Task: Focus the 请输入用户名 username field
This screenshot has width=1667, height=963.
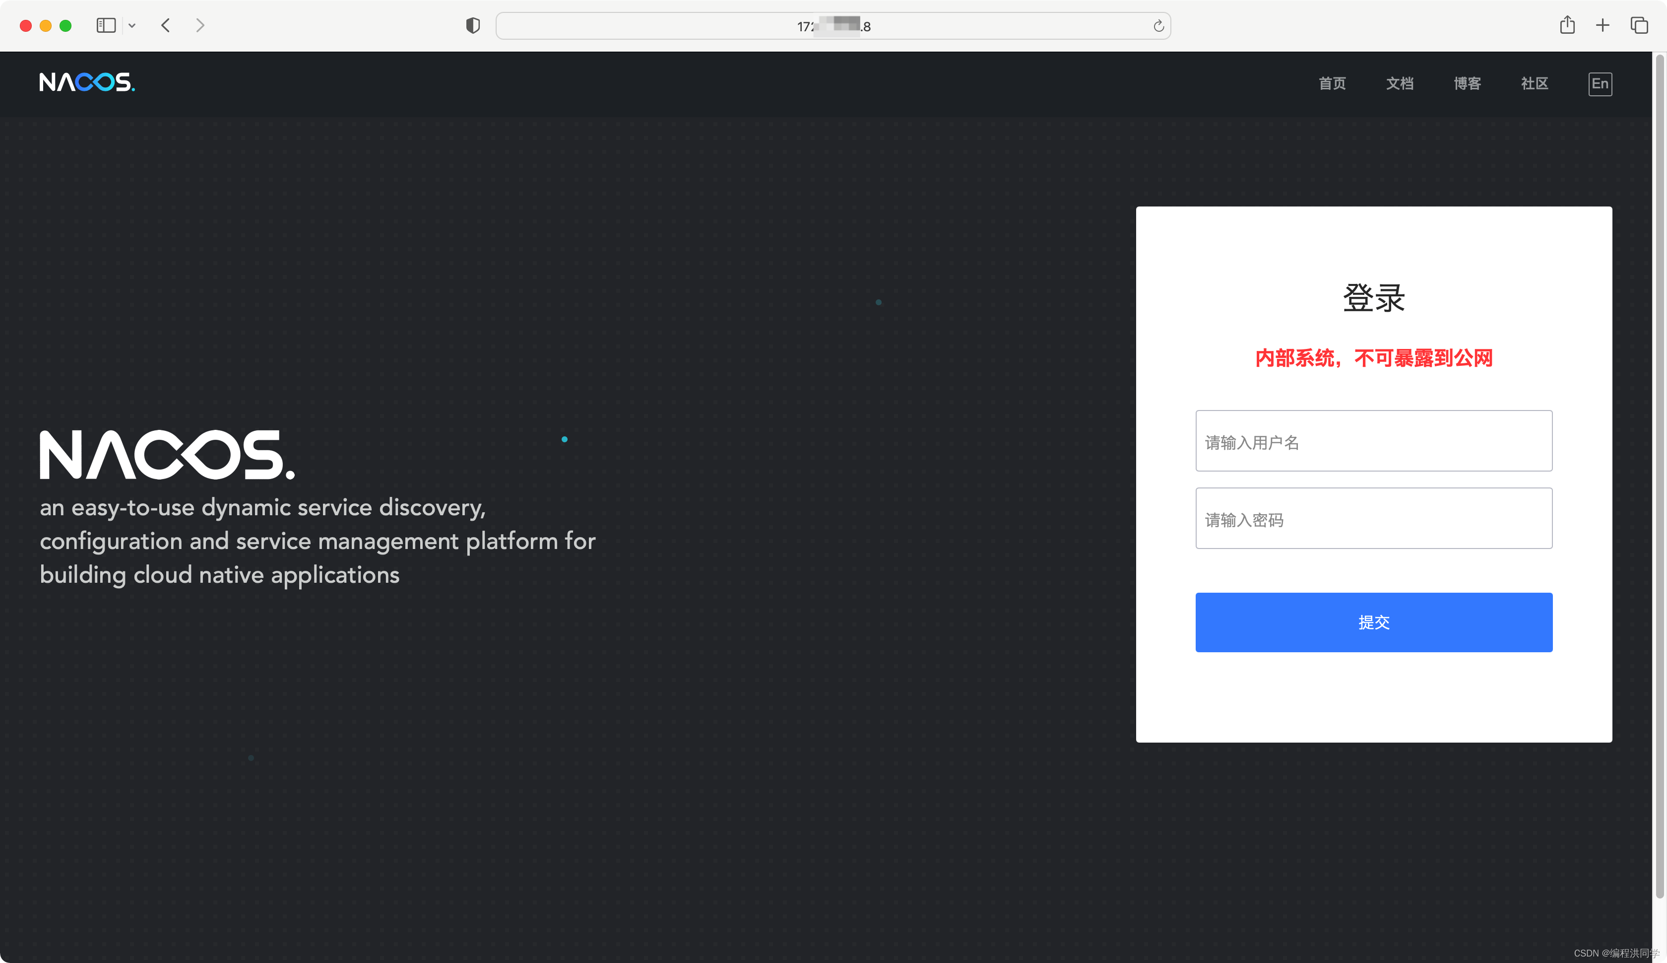Action: point(1373,441)
